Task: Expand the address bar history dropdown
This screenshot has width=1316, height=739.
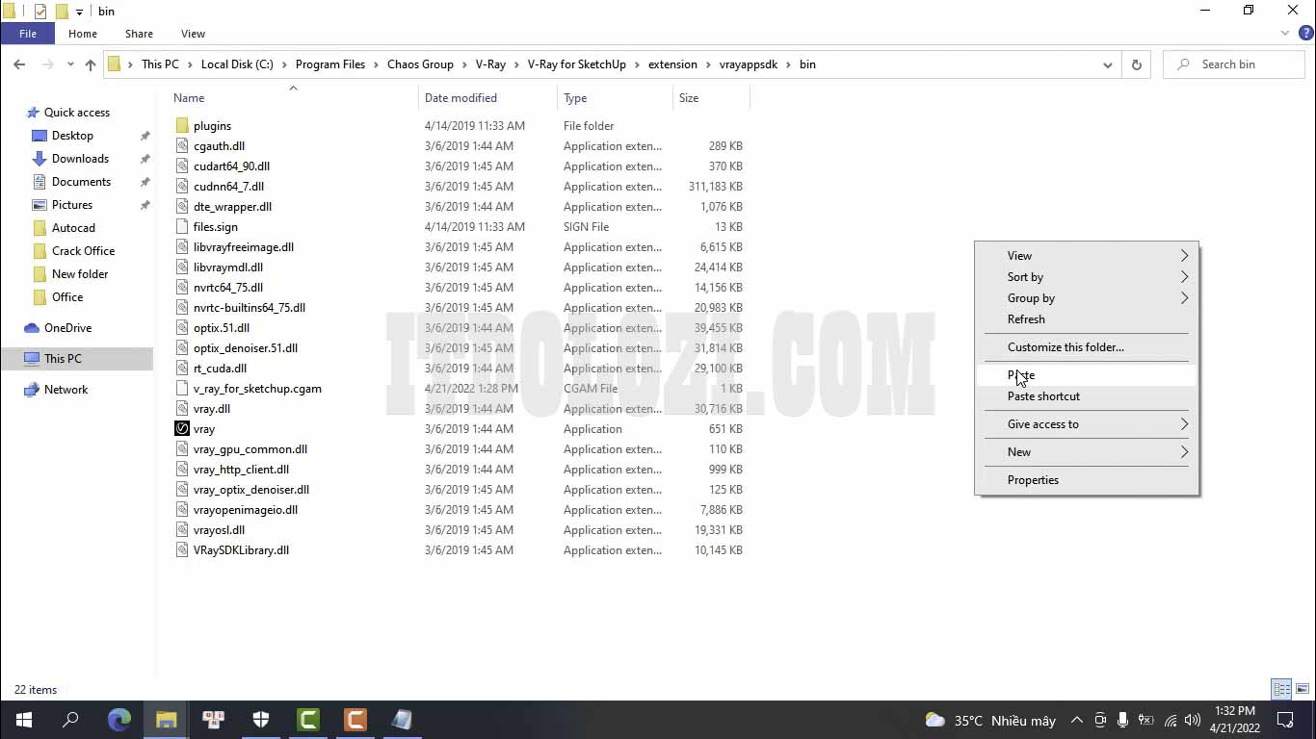Action: tap(1108, 64)
